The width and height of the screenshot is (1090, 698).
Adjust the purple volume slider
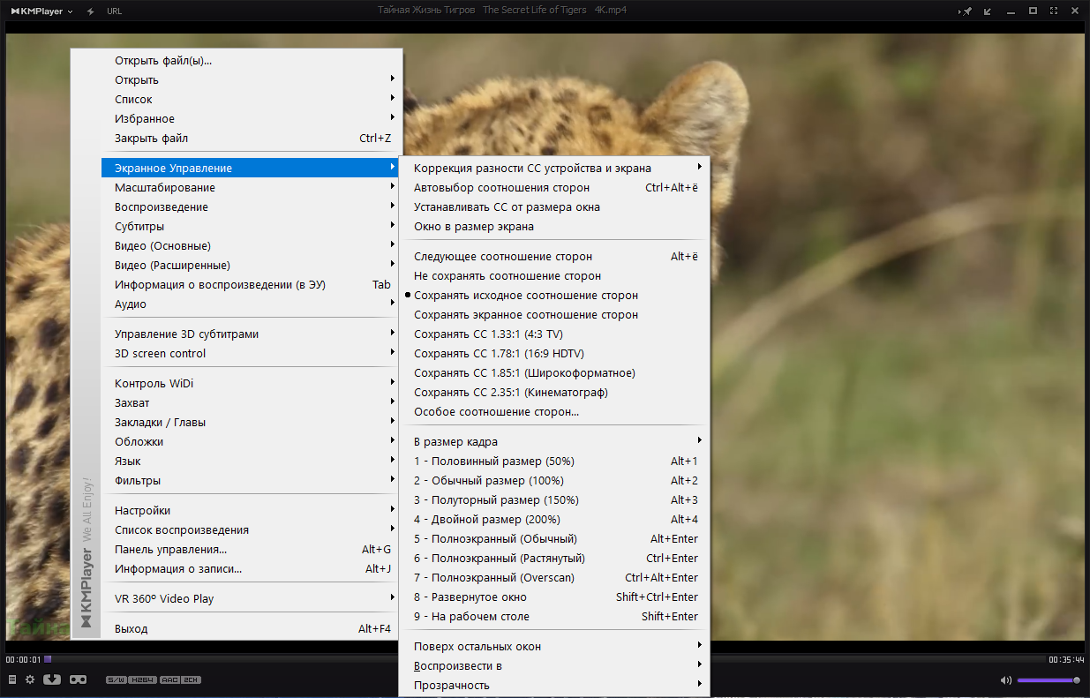coord(1049,680)
